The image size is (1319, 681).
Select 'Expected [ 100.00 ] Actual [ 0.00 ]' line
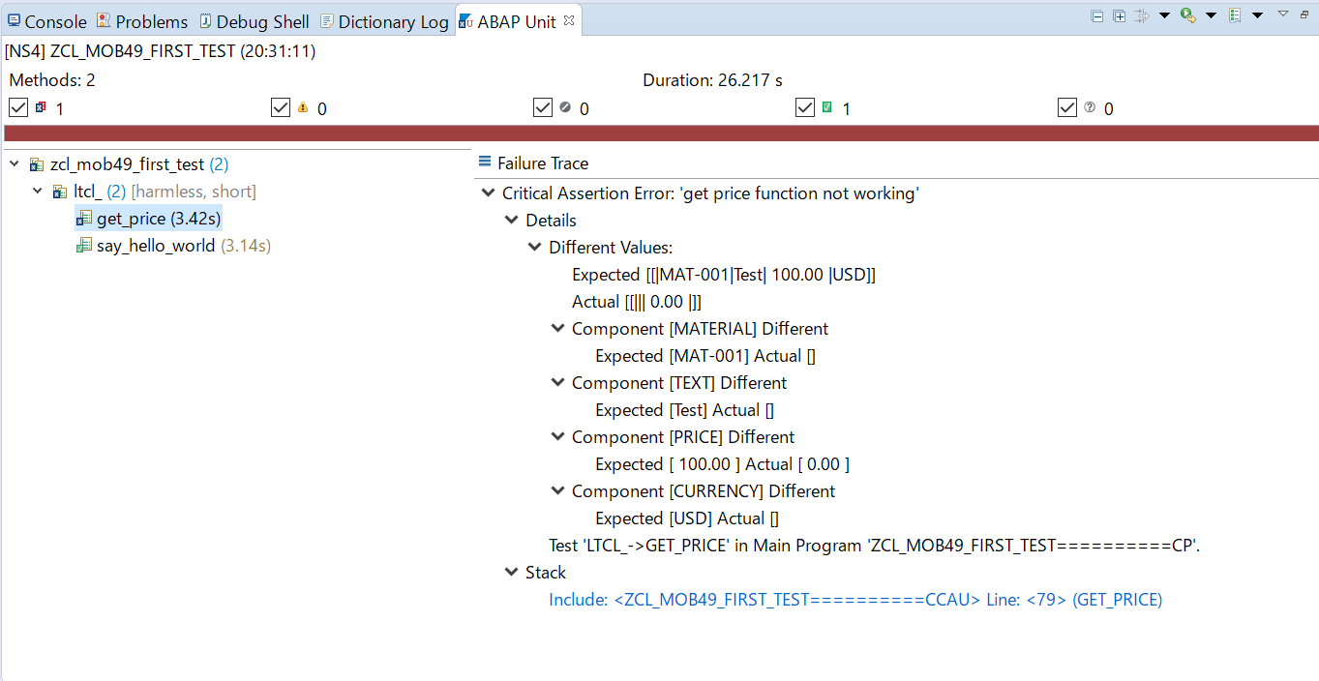[x=722, y=464]
